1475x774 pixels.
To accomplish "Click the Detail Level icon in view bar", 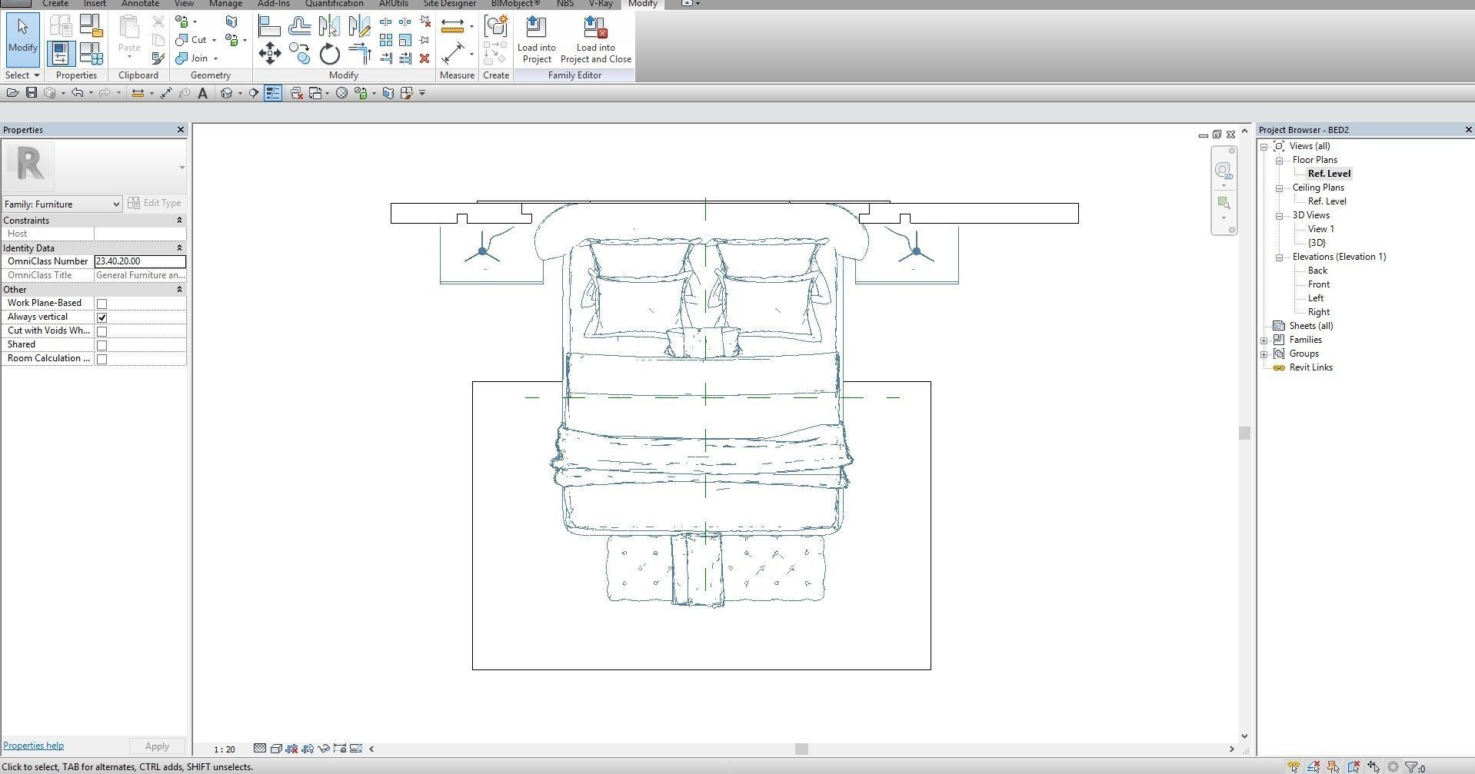I will (260, 749).
